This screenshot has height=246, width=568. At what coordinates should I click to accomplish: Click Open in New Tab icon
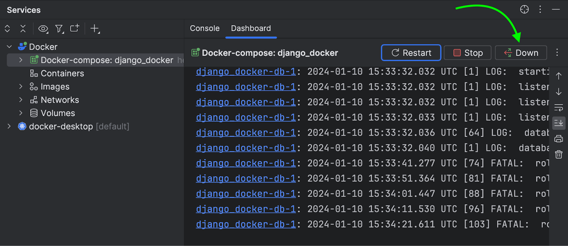pyautogui.click(x=75, y=28)
